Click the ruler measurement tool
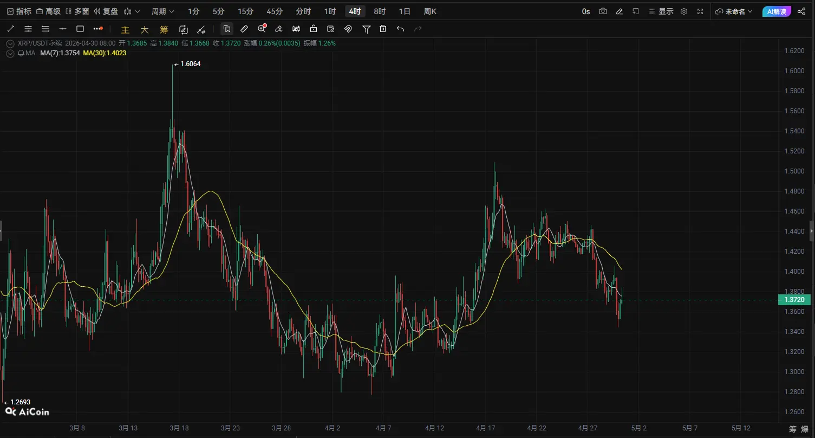This screenshot has width=815, height=438. click(x=244, y=29)
